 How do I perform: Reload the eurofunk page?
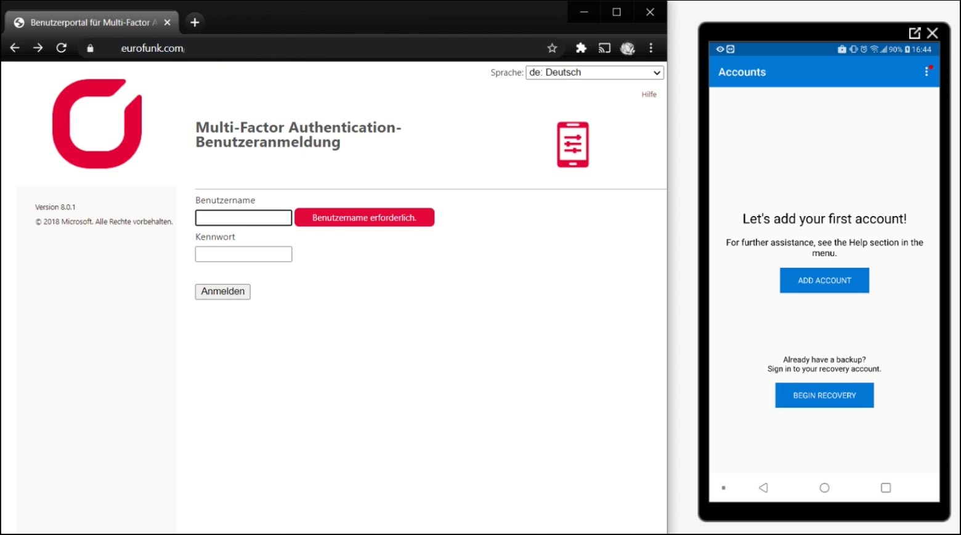(x=62, y=48)
